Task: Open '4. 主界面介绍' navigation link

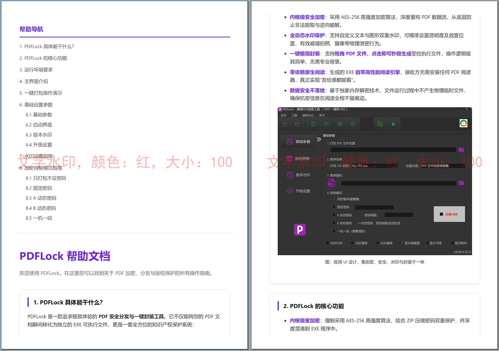Action: coord(34,81)
